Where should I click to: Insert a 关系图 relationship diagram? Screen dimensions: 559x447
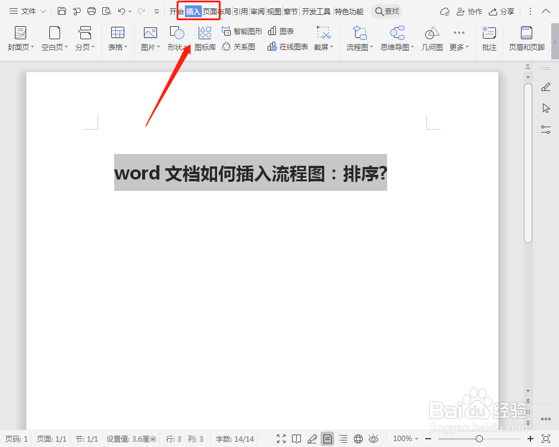pyautogui.click(x=240, y=47)
